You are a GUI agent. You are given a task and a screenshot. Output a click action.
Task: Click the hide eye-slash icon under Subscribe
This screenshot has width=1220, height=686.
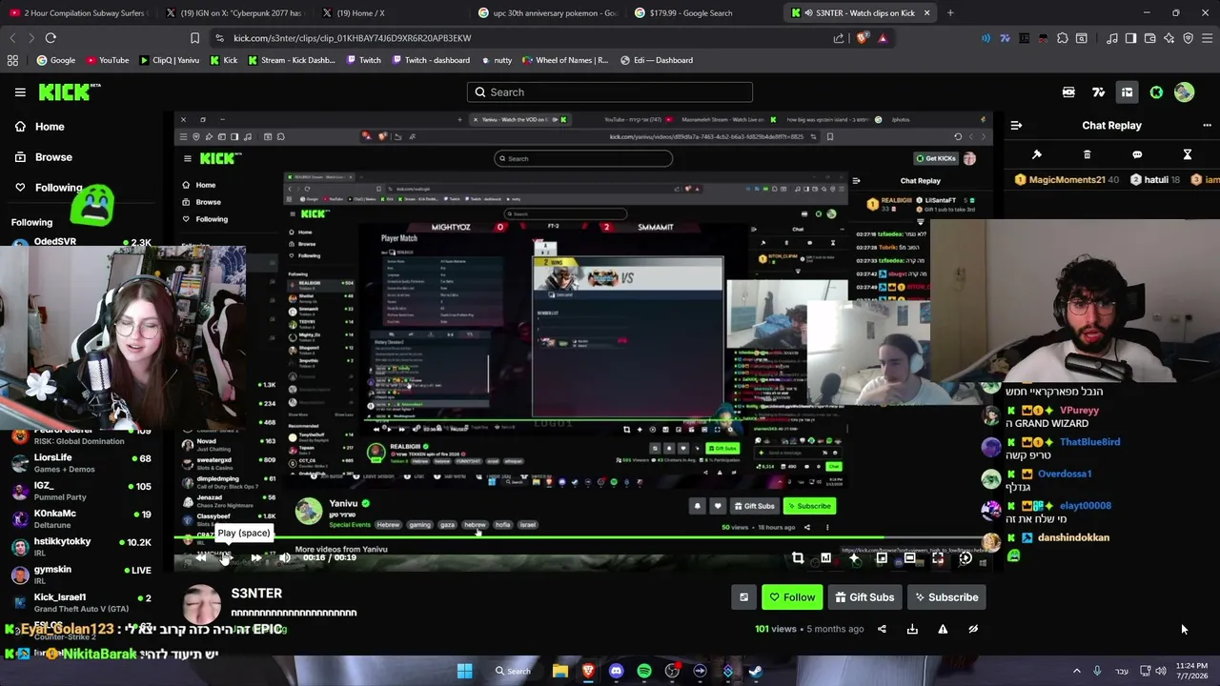973,629
